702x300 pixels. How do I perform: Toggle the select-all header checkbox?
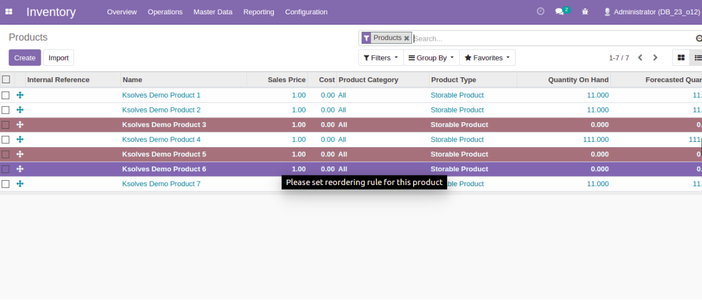pyautogui.click(x=6, y=80)
